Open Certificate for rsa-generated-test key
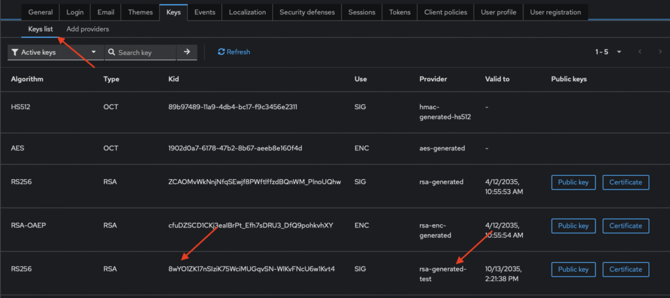This screenshot has height=298, width=670. [x=625, y=269]
